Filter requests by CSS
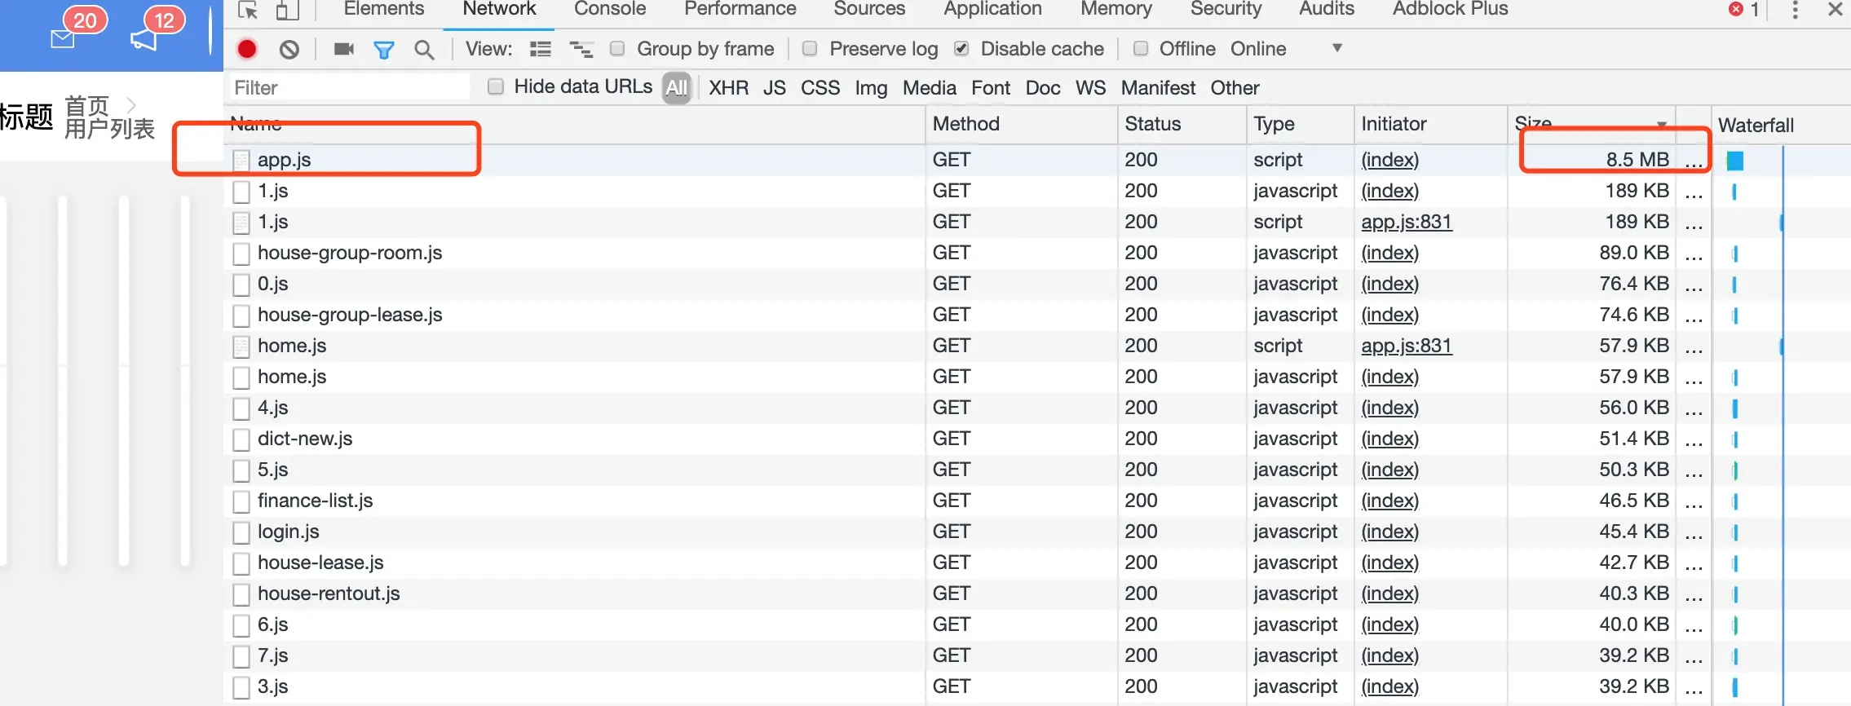Viewport: 1851px width, 706px height. [820, 88]
